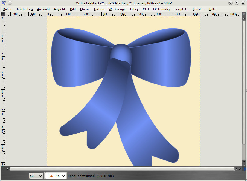Open the Script-Fu menu
247x181 pixels.
coord(181,9)
